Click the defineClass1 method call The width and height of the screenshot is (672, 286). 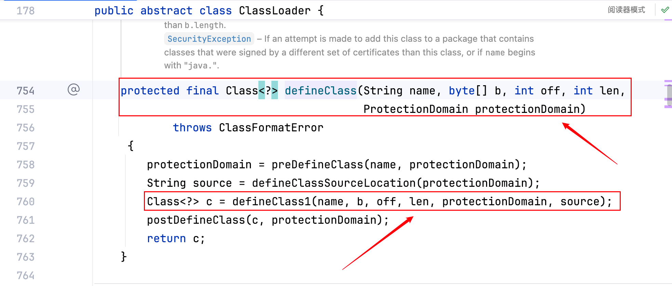271,201
